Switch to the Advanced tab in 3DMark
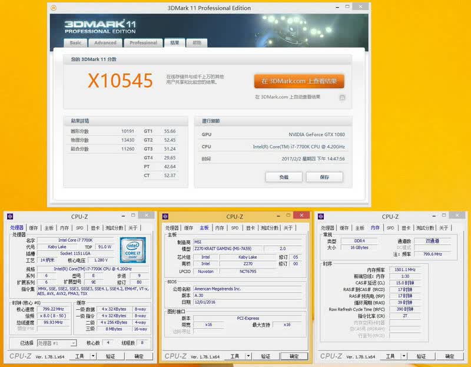 pos(105,43)
